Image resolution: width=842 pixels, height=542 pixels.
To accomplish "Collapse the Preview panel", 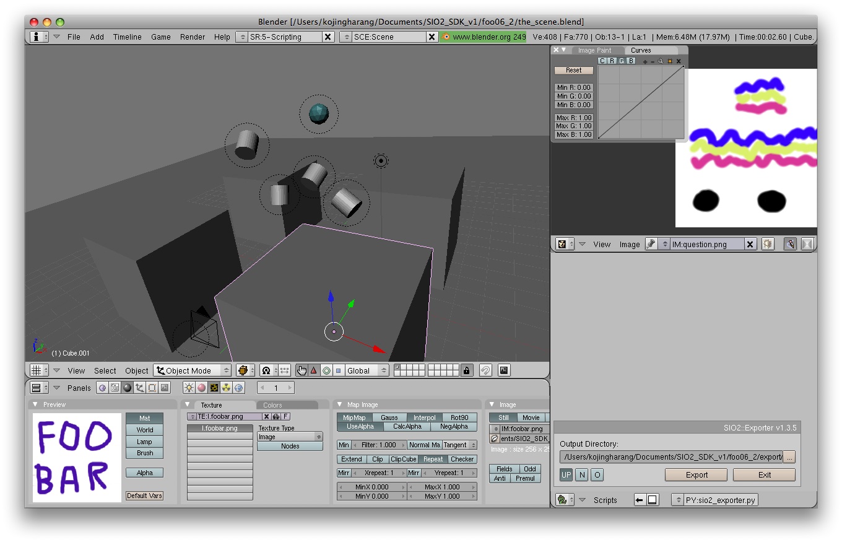I will (x=35, y=404).
